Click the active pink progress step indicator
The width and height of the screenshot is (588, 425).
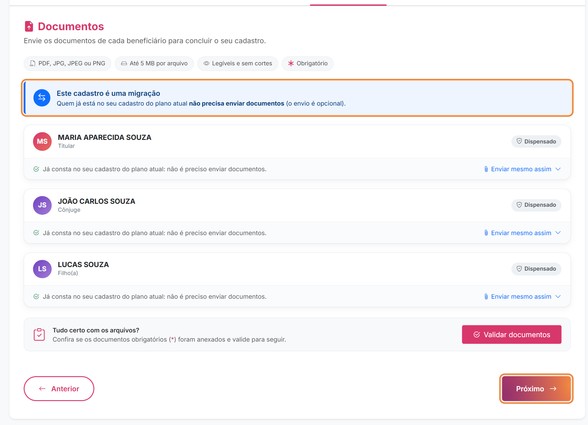point(348,5)
